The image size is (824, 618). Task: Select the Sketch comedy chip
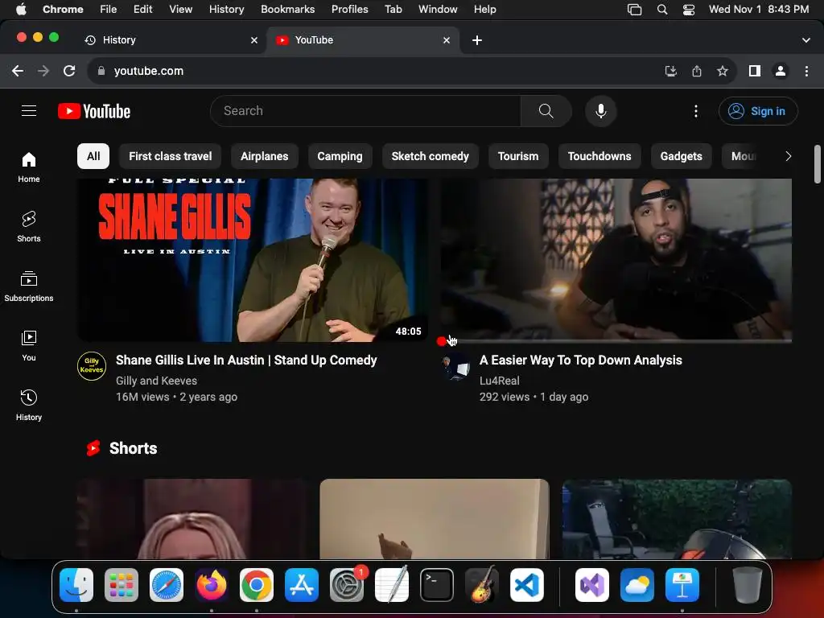coord(431,156)
